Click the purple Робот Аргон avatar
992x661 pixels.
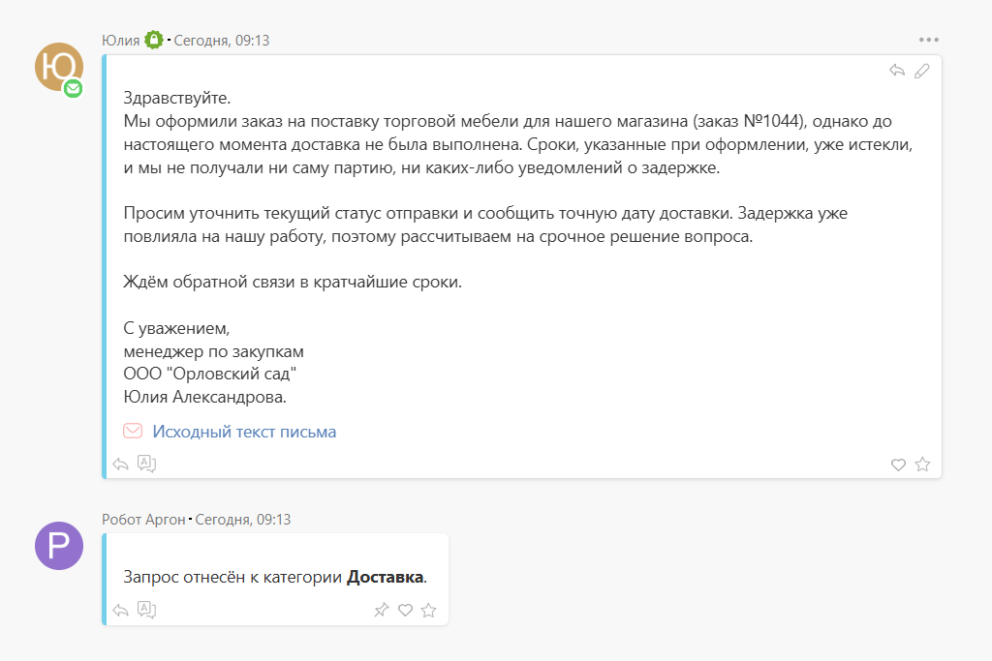coord(59,546)
